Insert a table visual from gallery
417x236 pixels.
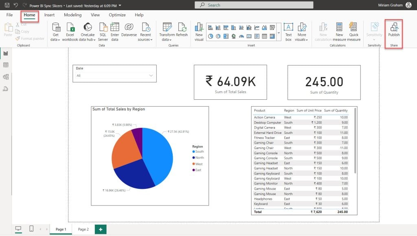265,36
